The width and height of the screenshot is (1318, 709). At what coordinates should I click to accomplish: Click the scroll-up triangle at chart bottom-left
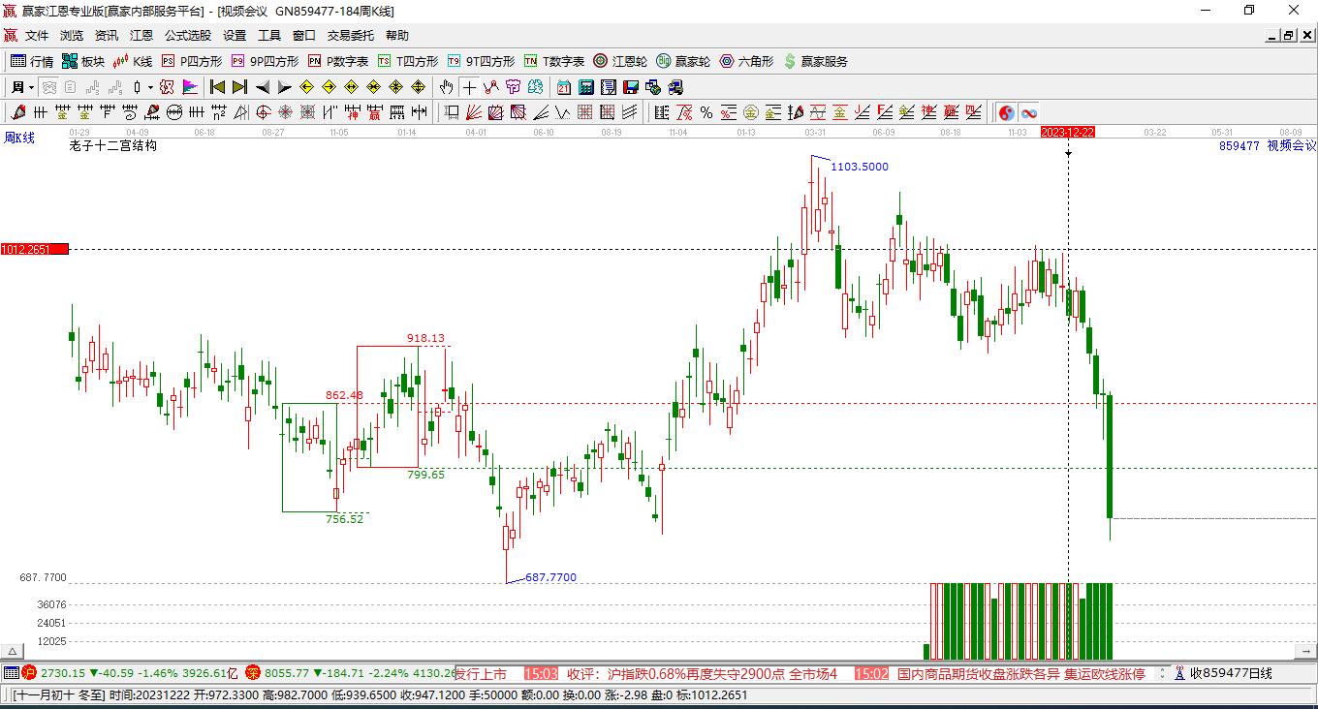pyautogui.click(x=12, y=651)
